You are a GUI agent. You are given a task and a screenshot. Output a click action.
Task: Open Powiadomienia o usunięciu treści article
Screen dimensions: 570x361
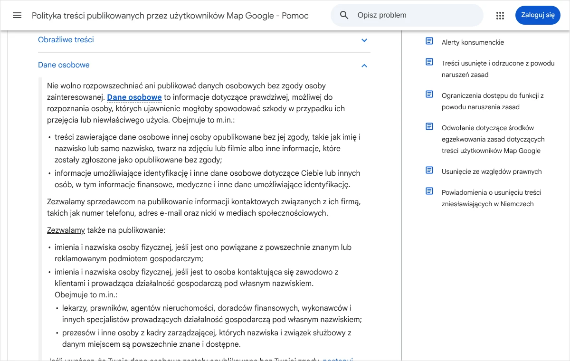pos(491,198)
